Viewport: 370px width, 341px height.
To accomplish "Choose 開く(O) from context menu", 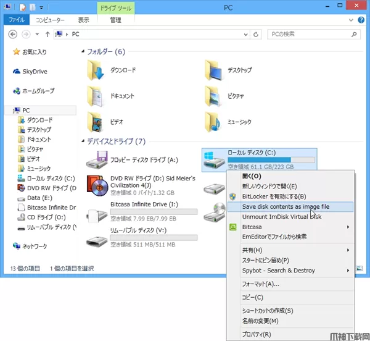I will (290, 176).
